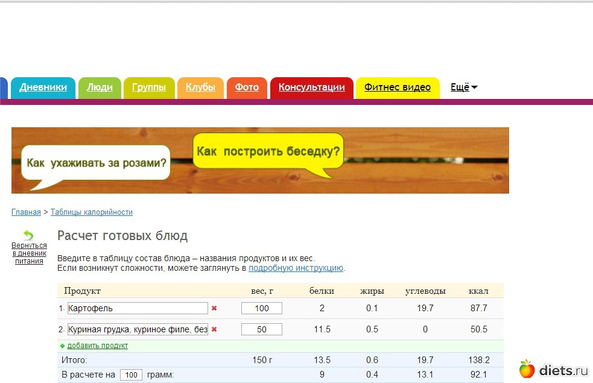Open the Дневники tab

click(43, 87)
